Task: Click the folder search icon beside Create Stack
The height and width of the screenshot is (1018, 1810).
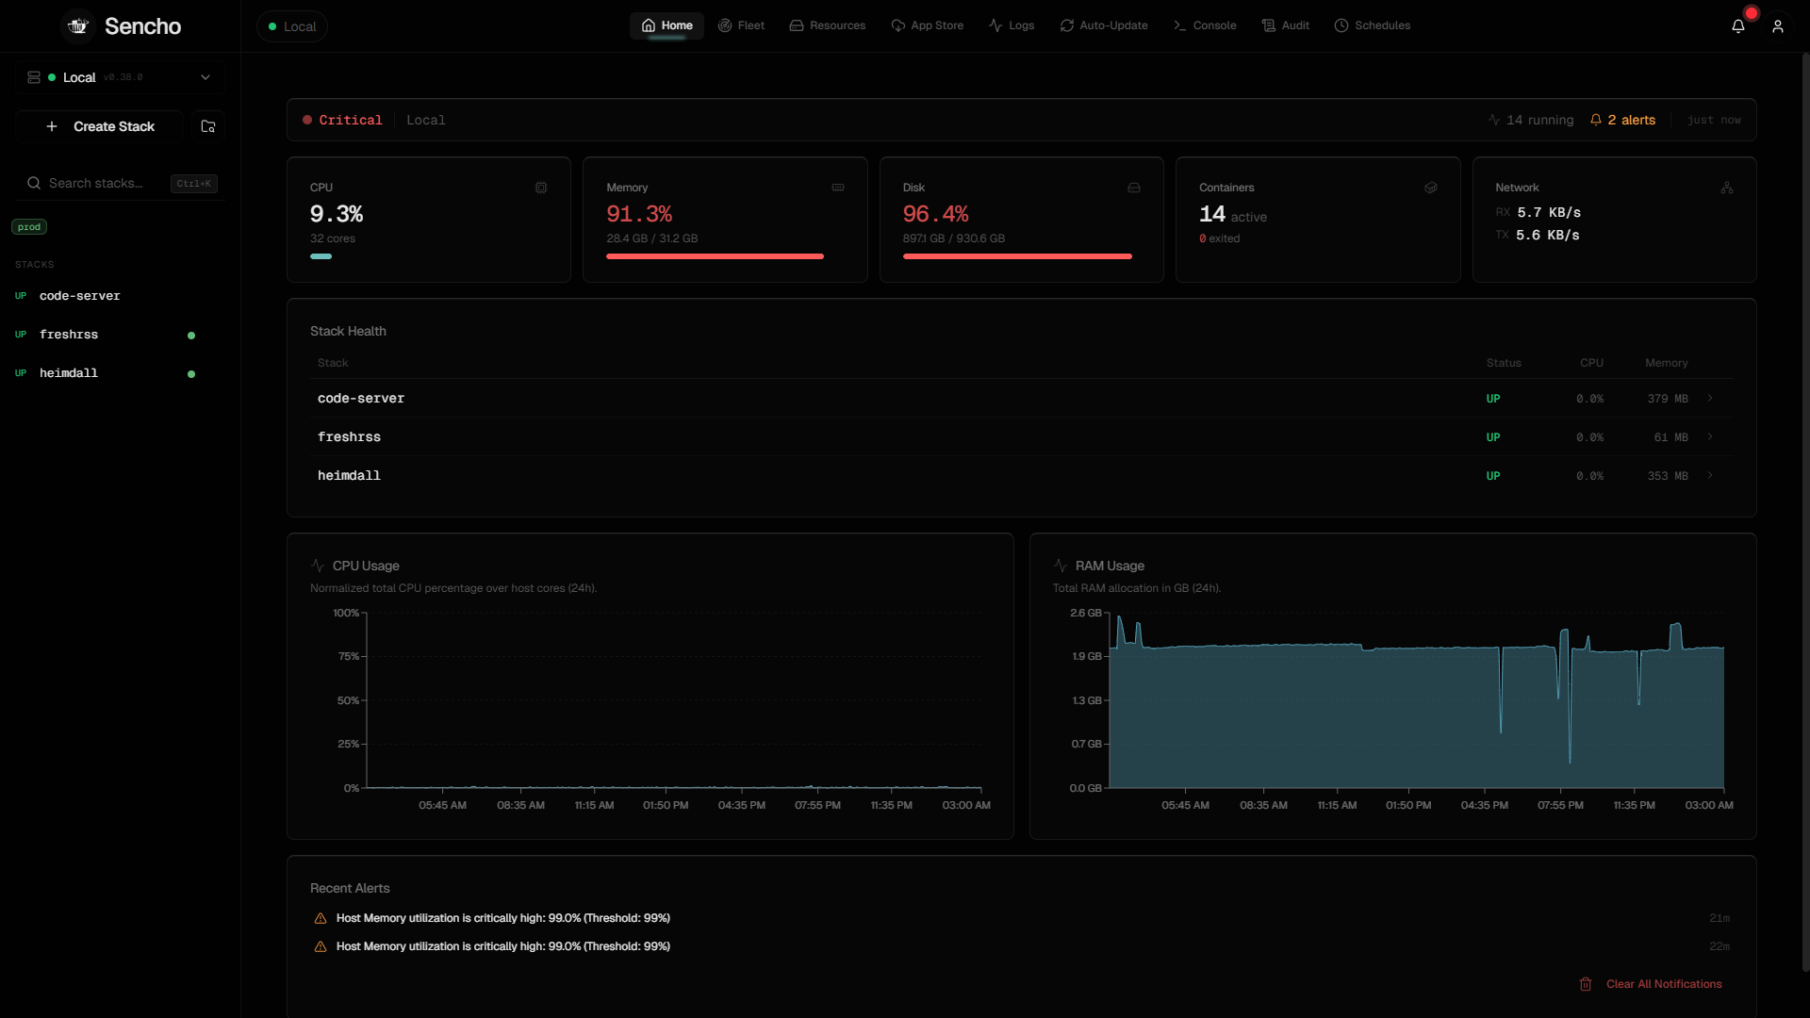Action: click(x=208, y=126)
